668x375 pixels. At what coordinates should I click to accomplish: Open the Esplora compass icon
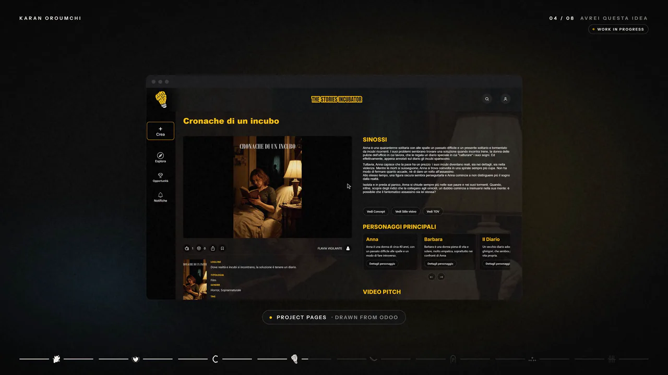point(160,155)
